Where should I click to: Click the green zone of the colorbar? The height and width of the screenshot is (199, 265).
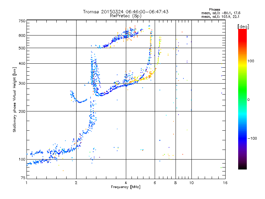pyautogui.click(x=242, y=90)
